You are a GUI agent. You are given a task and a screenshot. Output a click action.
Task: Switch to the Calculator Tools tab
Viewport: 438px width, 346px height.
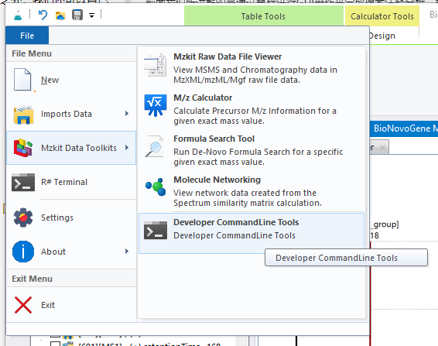tap(382, 16)
